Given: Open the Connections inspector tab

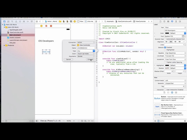Looking at the screenshot, I should click(x=180, y=21).
